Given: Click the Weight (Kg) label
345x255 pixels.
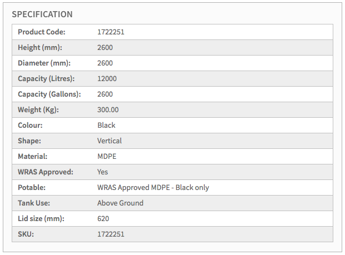Looking at the screenshot, I should (38, 110).
